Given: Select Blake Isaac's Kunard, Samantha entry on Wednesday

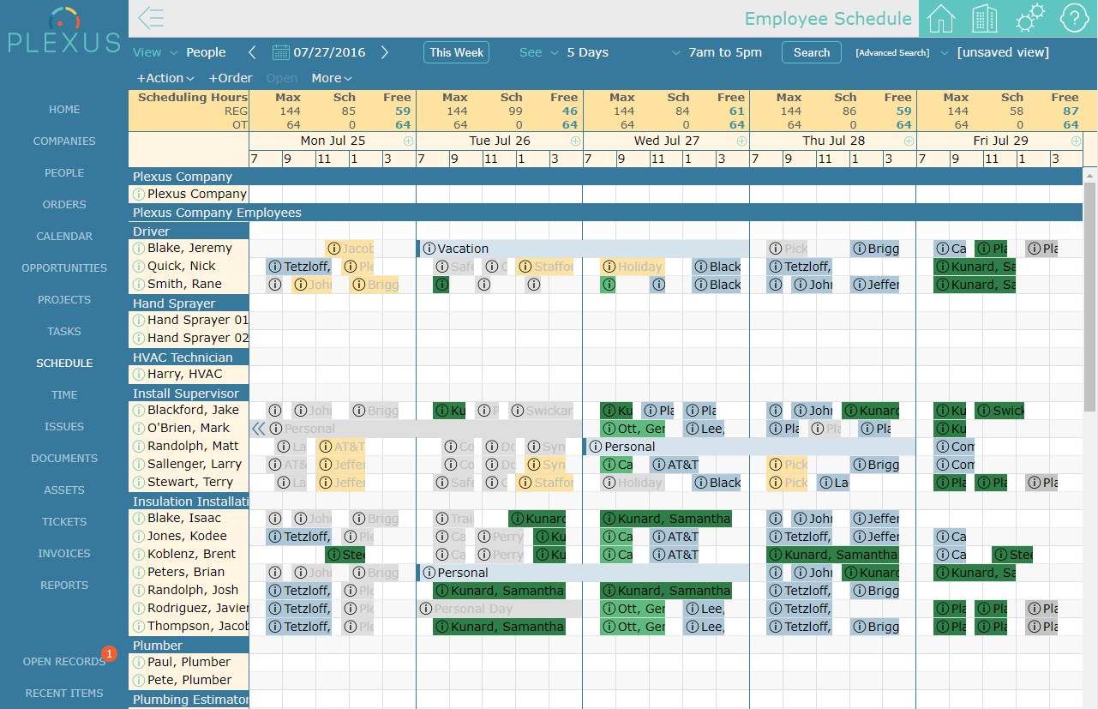Looking at the screenshot, I should pyautogui.click(x=666, y=519).
